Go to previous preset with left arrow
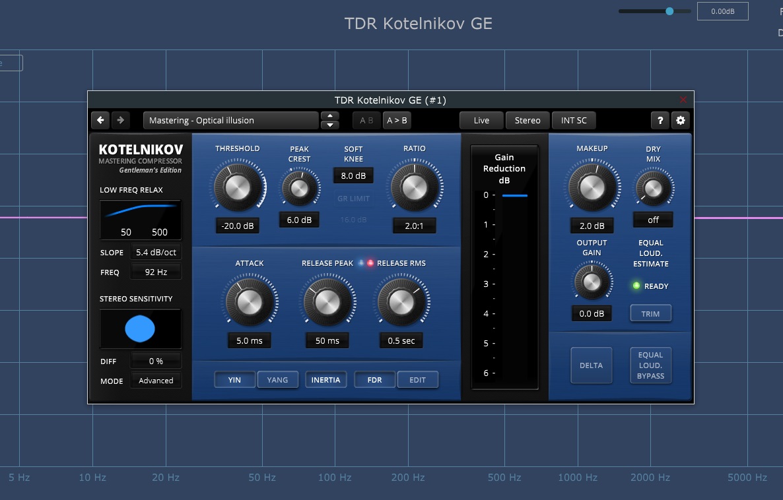Image resolution: width=783 pixels, height=500 pixels. (100, 120)
